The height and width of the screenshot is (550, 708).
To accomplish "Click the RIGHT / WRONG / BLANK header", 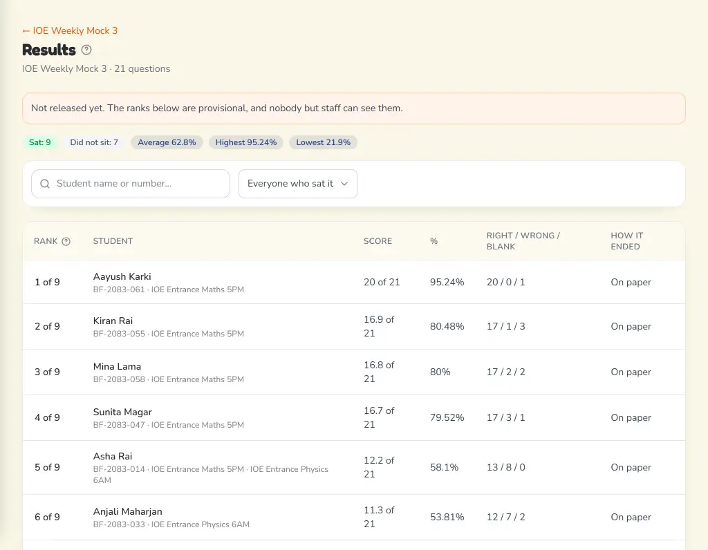I will 523,241.
